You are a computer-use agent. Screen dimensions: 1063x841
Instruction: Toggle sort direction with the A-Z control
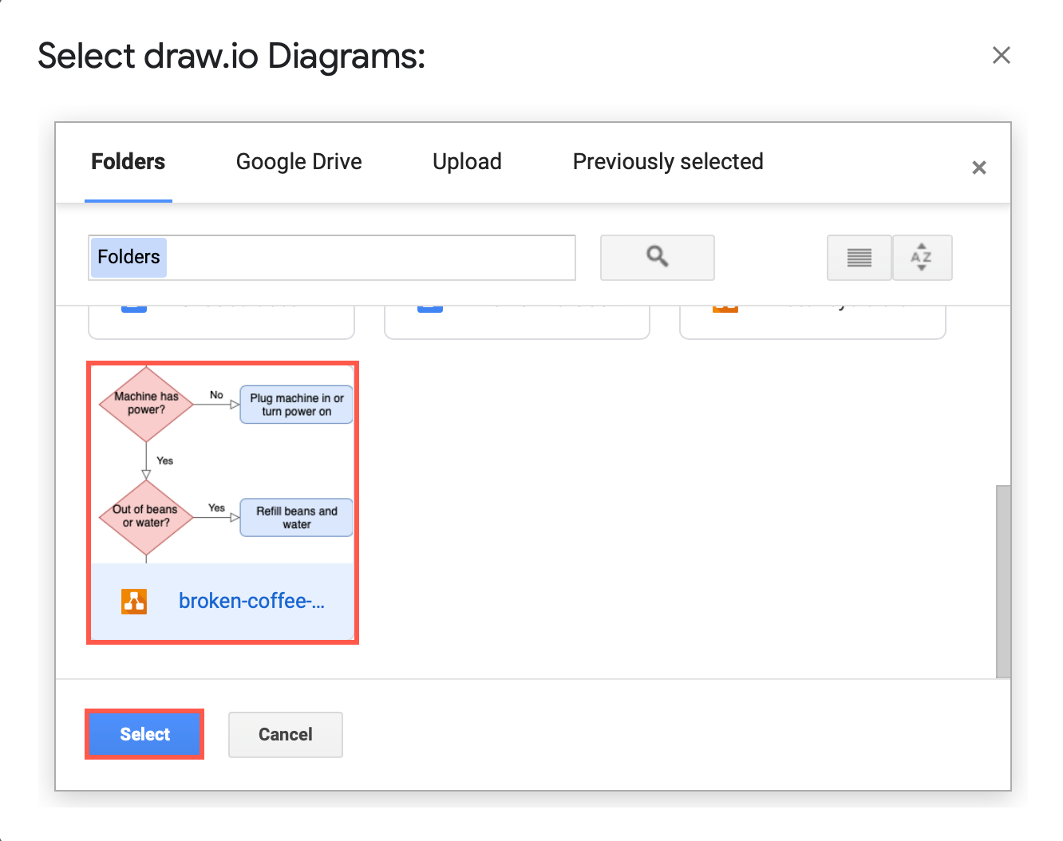click(922, 257)
